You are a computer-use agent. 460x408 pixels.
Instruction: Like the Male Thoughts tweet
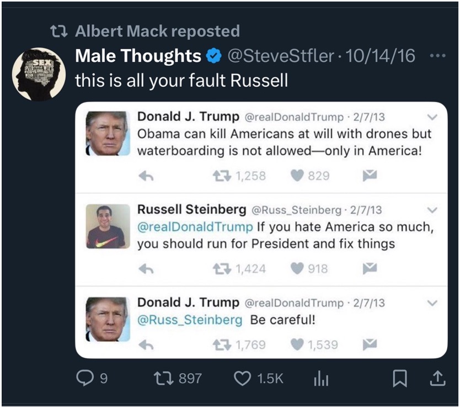pyautogui.click(x=243, y=378)
